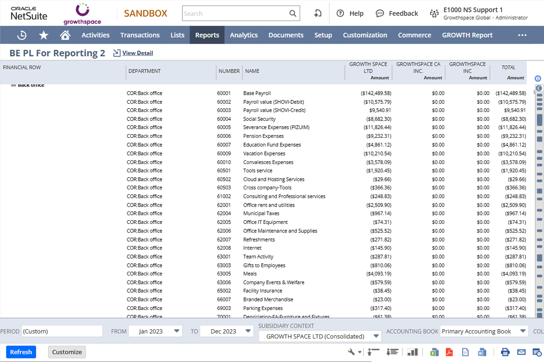Screen dimensions: 544x362
Task: Open the bar chart graph icon
Action: [412, 352]
